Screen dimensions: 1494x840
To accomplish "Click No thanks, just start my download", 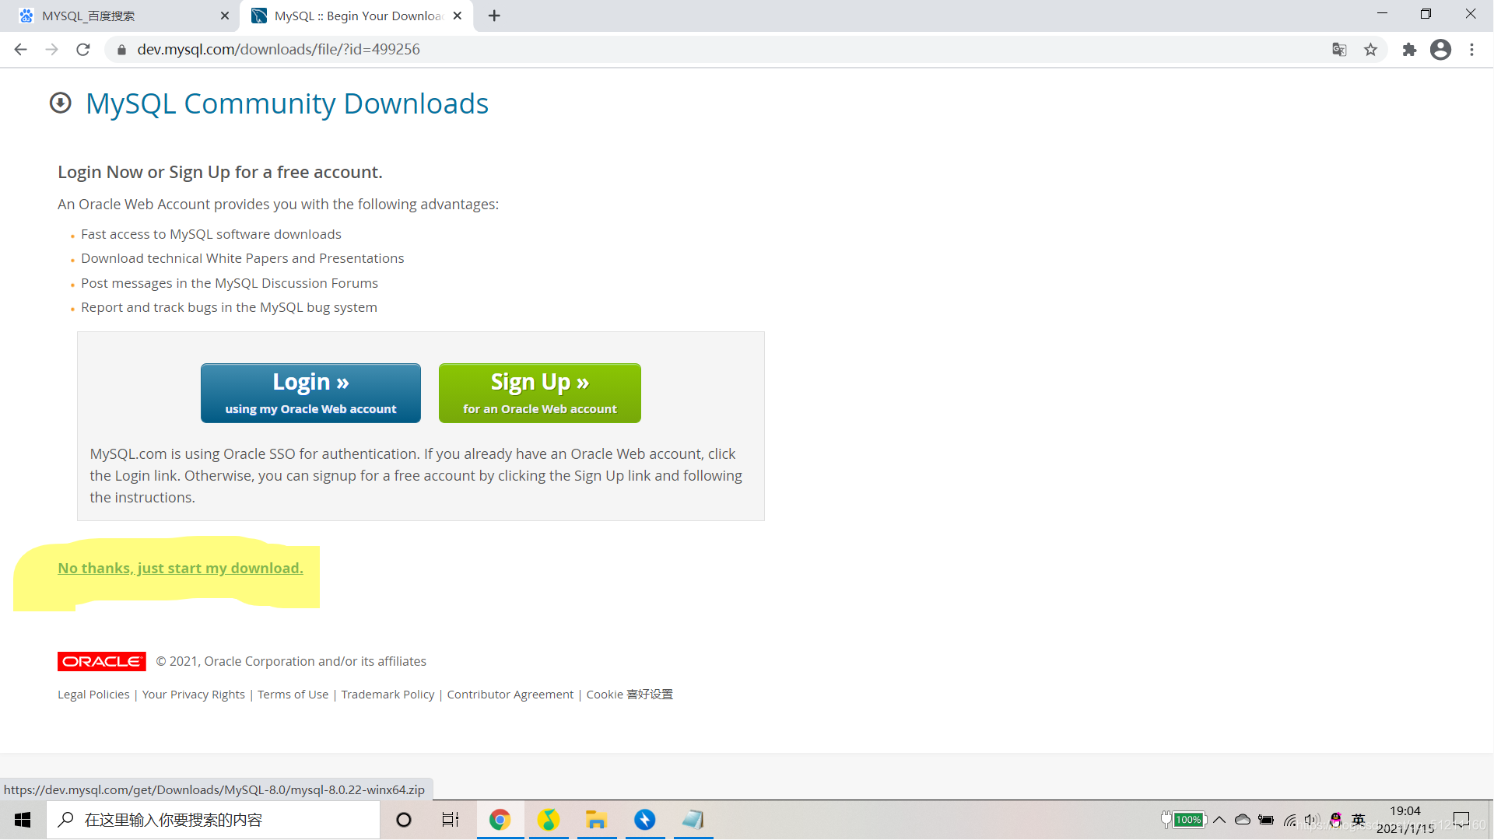I will [x=180, y=567].
